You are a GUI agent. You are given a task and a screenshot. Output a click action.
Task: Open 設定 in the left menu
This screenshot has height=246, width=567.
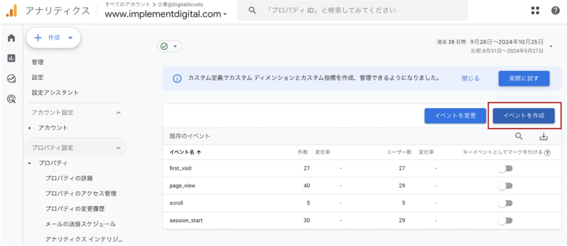point(38,78)
